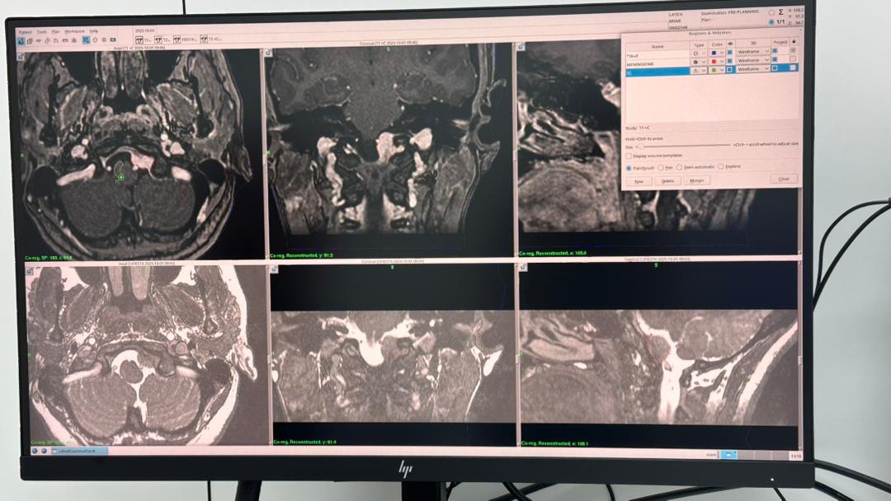Expand the type dropdown for the TC region
The image size is (891, 501).
(x=704, y=71)
